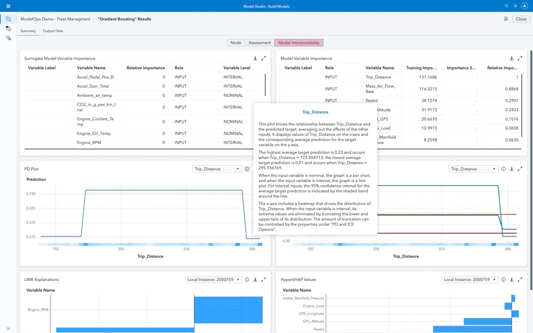533x333 pixels.
Task: Maximize the Model Variable Importance panel
Action: pyautogui.click(x=520, y=58)
